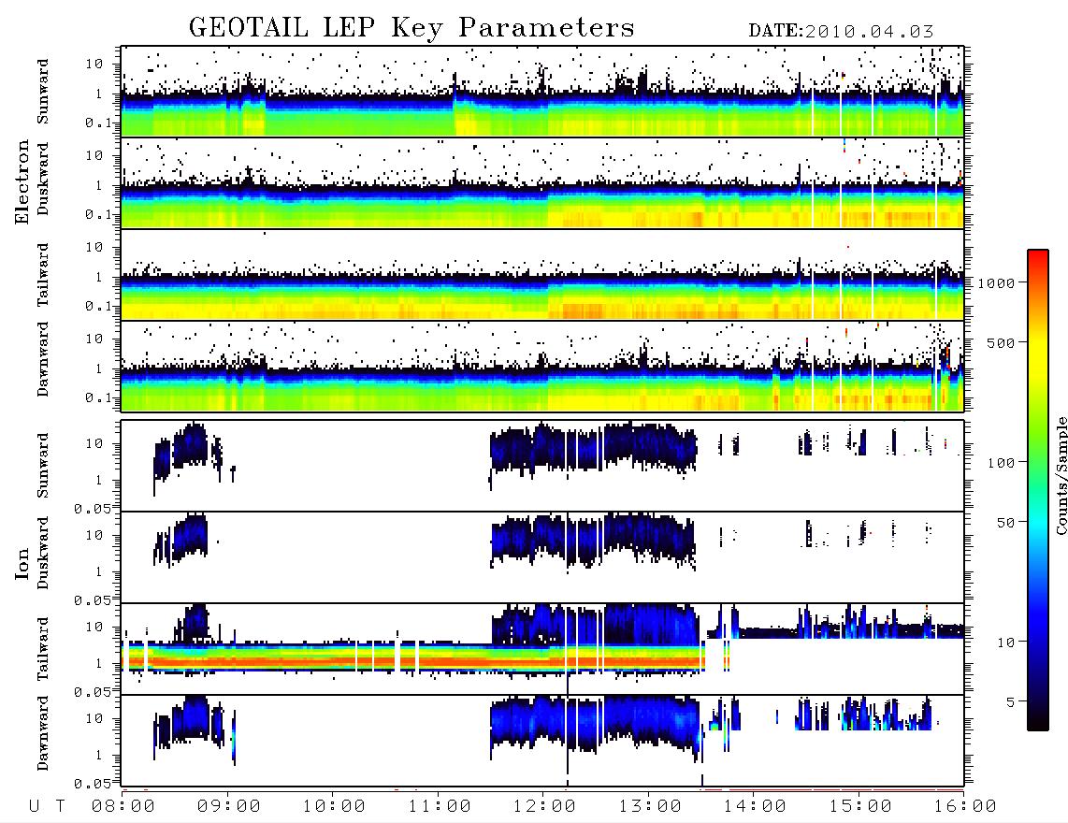Click the colorbar "10" tick label beside the scale
Viewport: 1068px width, 823px height.
pyautogui.click(x=1006, y=643)
